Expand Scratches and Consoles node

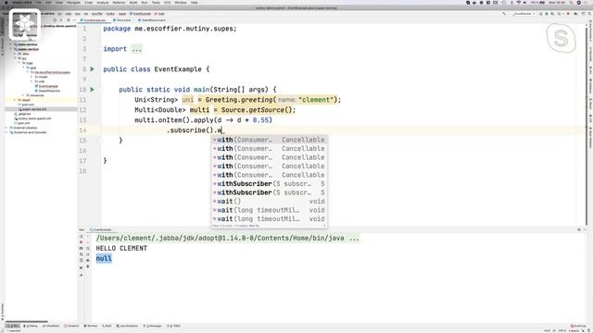coord(6,132)
